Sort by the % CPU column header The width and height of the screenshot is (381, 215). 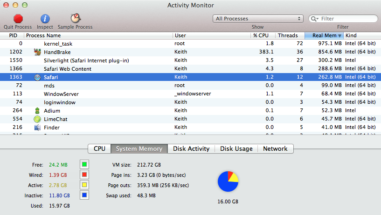tap(263, 35)
